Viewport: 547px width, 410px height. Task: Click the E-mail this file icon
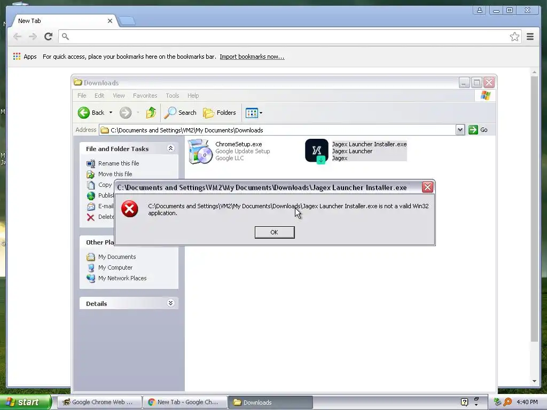point(91,207)
